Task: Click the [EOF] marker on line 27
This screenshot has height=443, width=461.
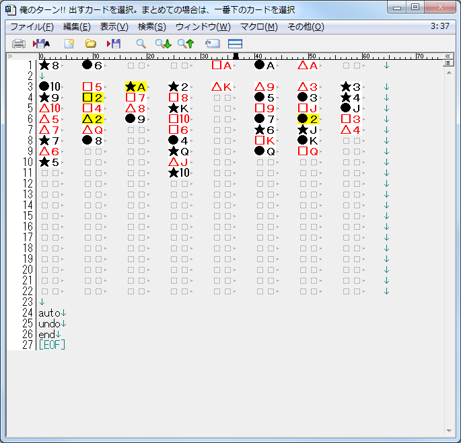Action: 52,345
